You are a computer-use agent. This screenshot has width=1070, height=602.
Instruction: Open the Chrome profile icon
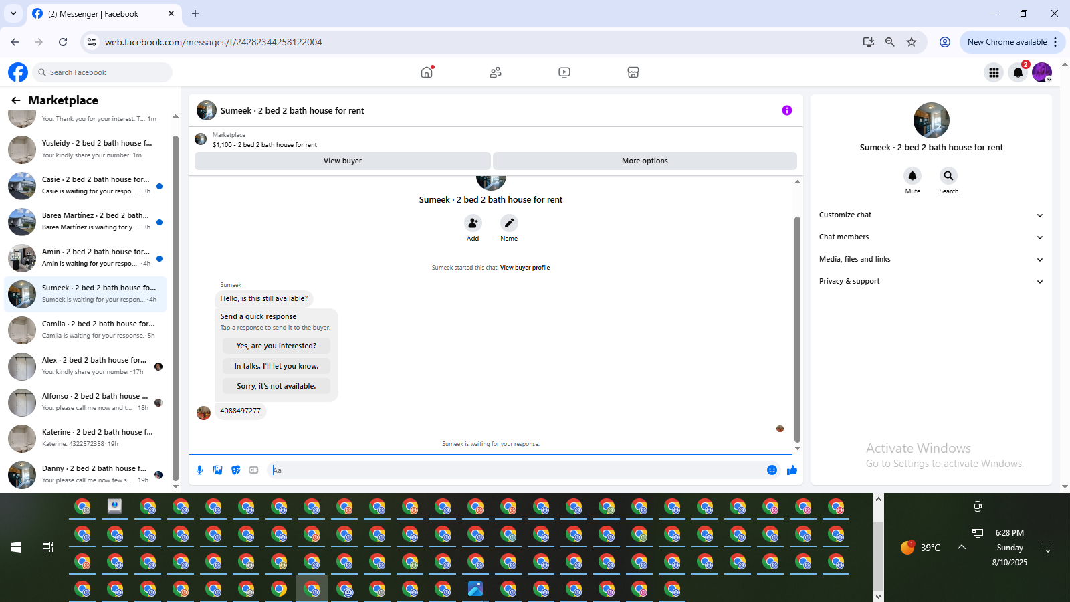(x=944, y=42)
